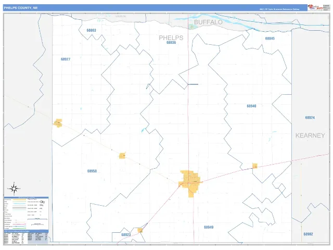Select ZIP code label 68949
The height and width of the screenshot is (250, 333).
[x=209, y=227]
